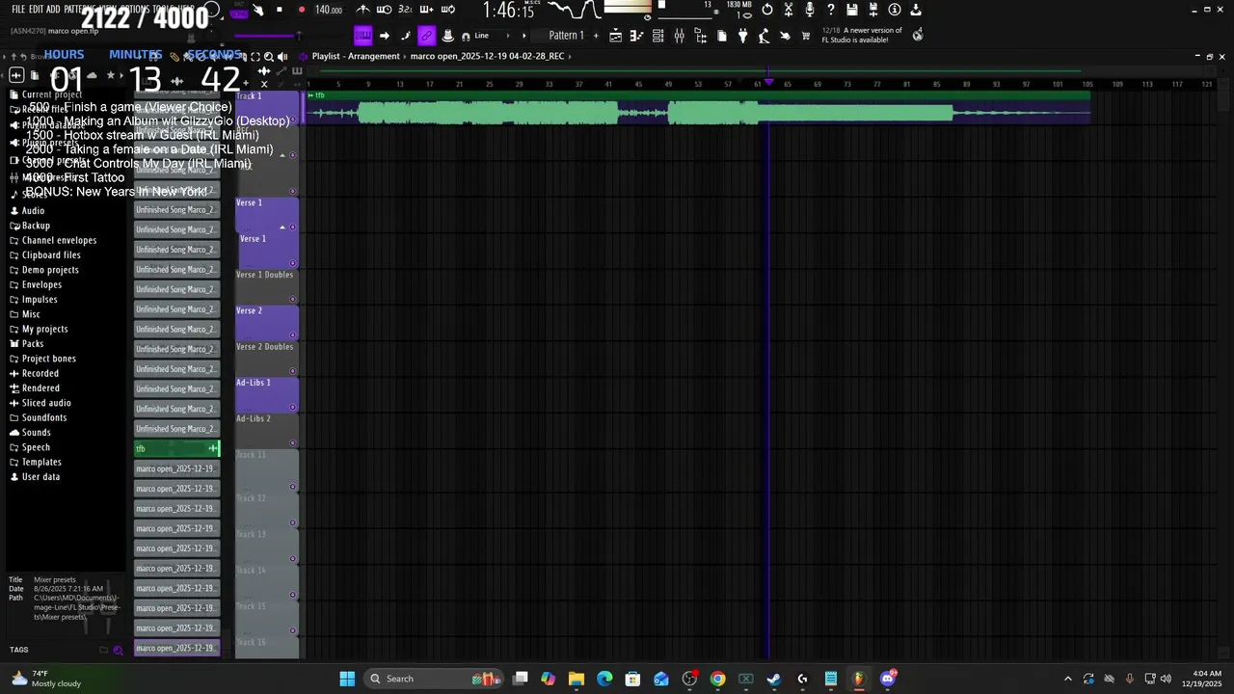Click the shopping cart content library icon

[x=806, y=36]
